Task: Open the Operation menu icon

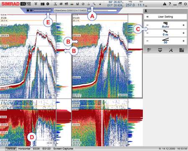Action: 149,50
